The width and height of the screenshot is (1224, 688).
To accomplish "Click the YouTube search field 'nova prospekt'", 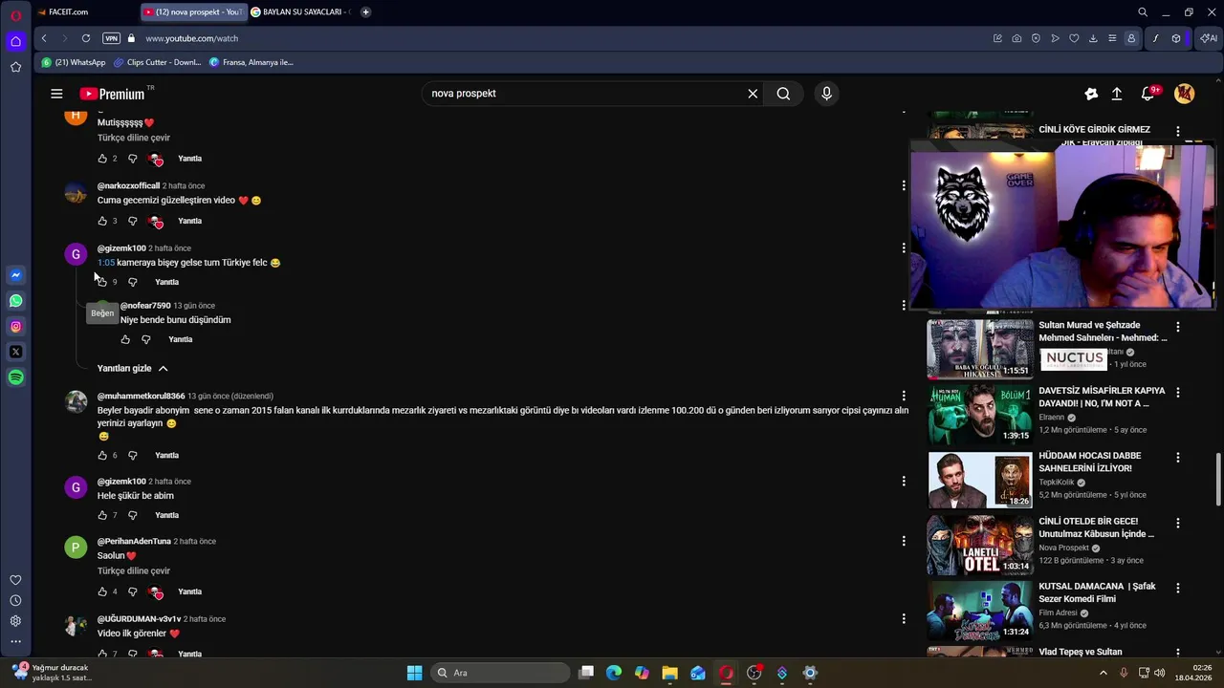I will point(583,94).
